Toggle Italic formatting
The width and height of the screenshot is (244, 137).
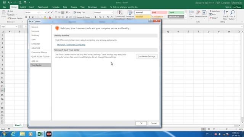(29, 17)
